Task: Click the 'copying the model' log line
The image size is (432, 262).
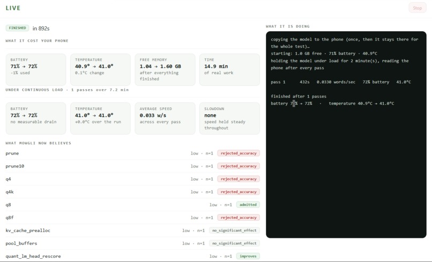Action: click(x=345, y=43)
